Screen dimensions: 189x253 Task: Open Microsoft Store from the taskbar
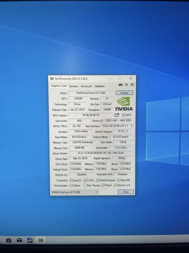(x=9, y=240)
